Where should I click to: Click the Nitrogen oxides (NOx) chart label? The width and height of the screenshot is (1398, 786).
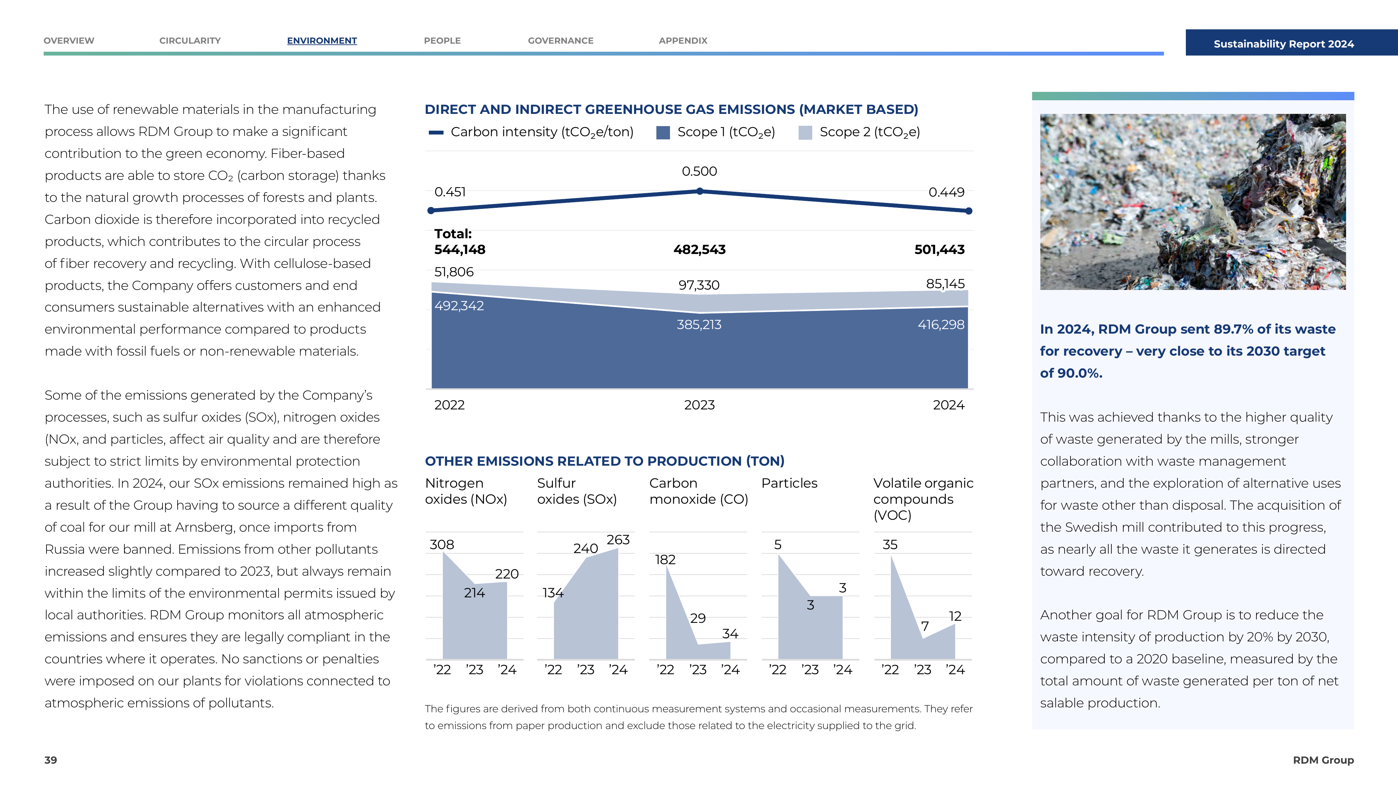466,491
